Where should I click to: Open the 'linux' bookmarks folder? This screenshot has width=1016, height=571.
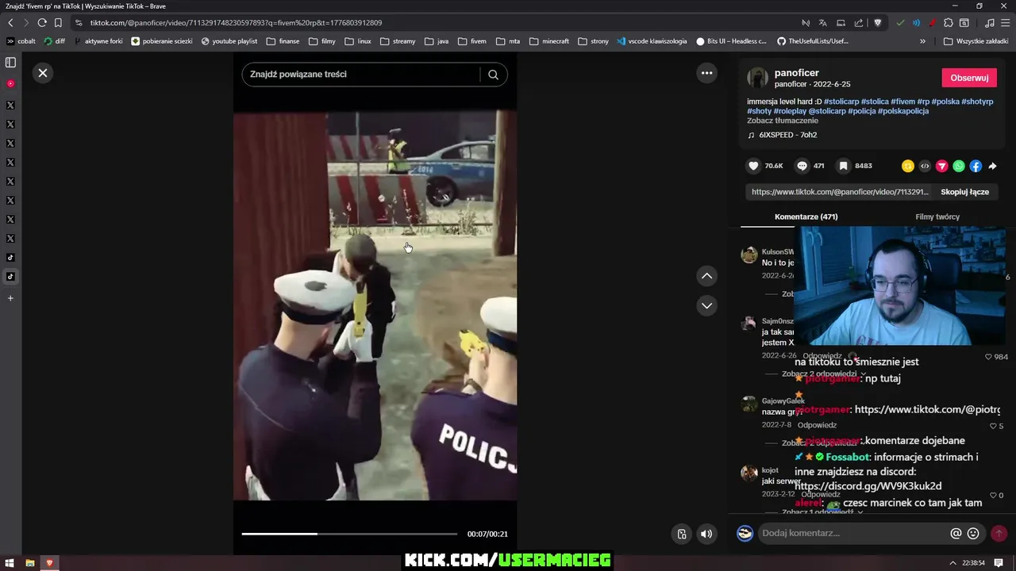click(x=358, y=41)
